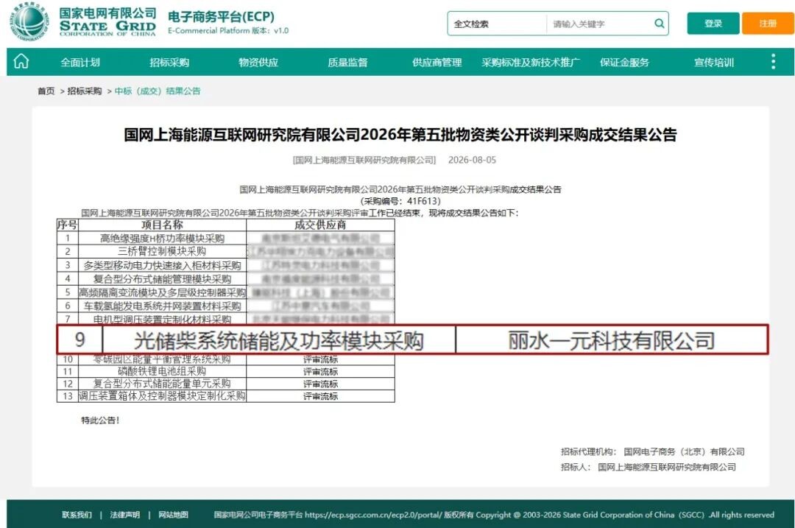Click the 成交供应商 column header
This screenshot has width=795, height=528.
(x=320, y=225)
